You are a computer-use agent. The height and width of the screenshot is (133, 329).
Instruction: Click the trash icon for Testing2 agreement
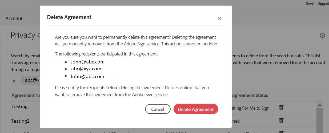281,120
